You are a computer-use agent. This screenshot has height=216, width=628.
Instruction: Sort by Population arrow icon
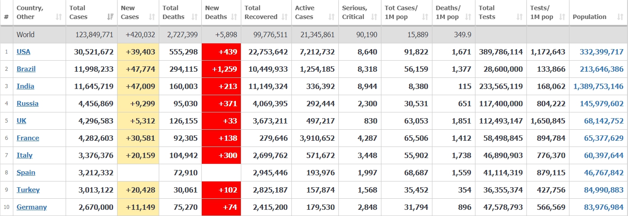(620, 17)
